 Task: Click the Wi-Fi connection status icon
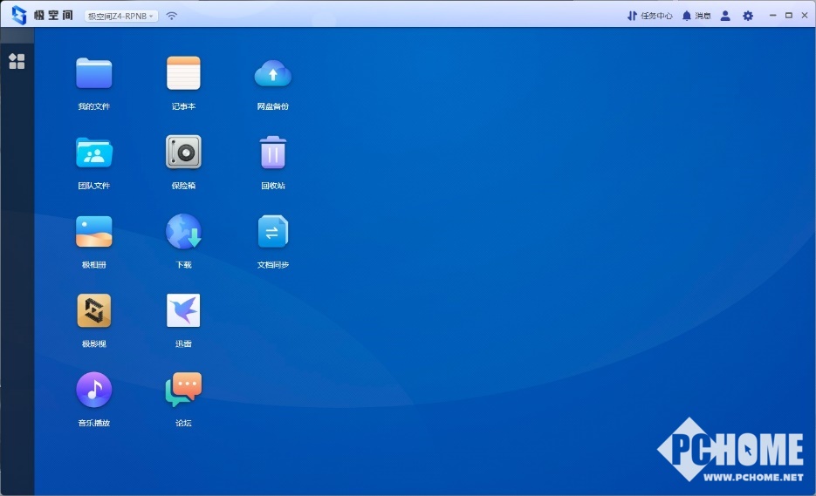171,16
